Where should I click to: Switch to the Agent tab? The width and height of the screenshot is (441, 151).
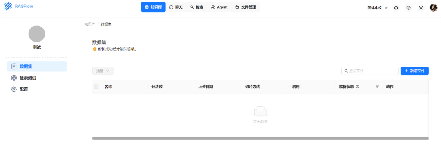pyautogui.click(x=219, y=7)
